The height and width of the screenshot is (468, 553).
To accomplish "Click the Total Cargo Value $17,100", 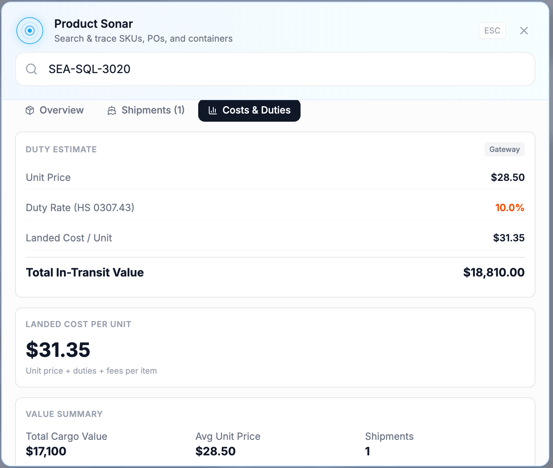I will 46,451.
